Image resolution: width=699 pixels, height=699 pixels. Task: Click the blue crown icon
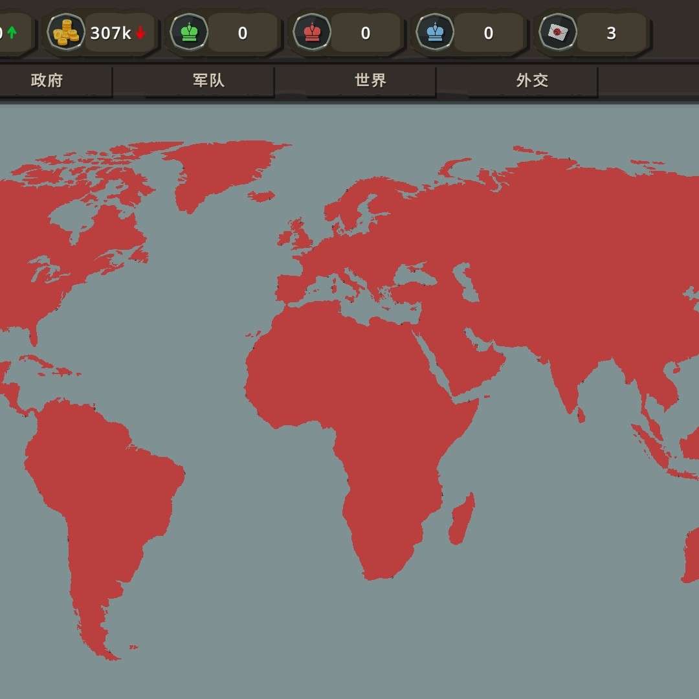(x=435, y=32)
